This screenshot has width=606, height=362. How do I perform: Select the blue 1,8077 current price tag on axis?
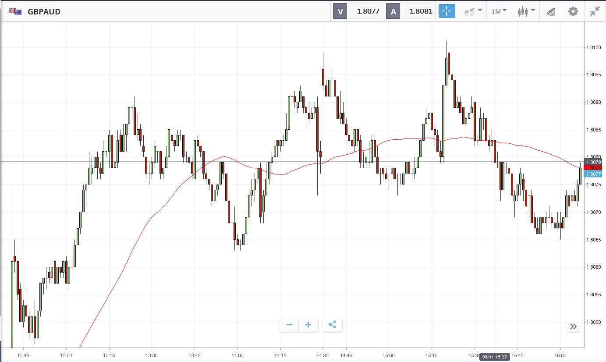click(x=594, y=174)
